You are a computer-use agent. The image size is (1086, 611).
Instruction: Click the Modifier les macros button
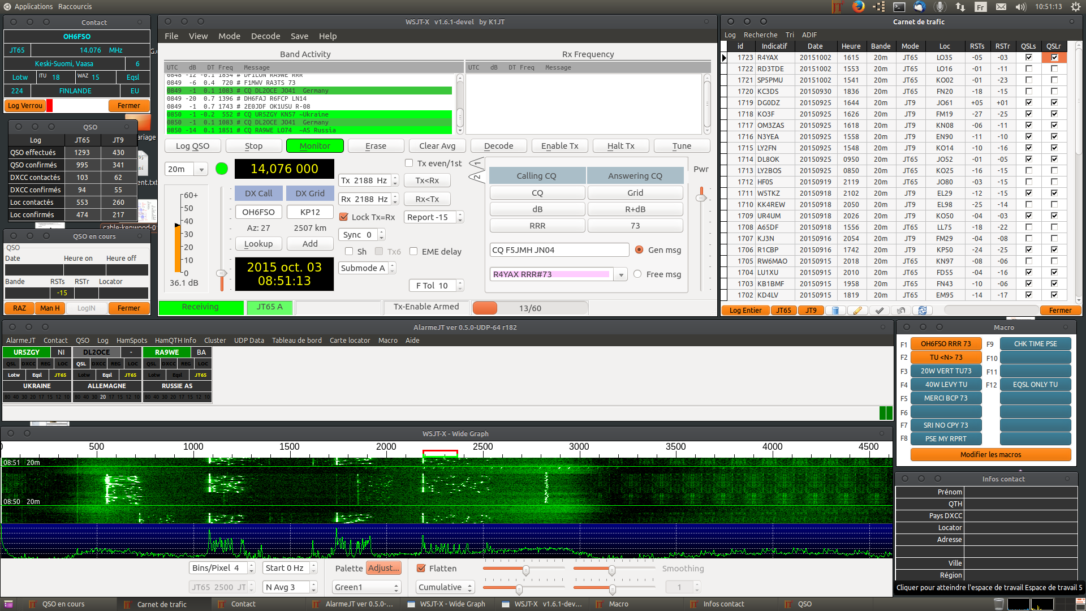pos(990,455)
